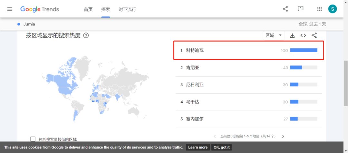Click the Learn more cookie button
This screenshot has height=153, width=348.
[198, 147]
